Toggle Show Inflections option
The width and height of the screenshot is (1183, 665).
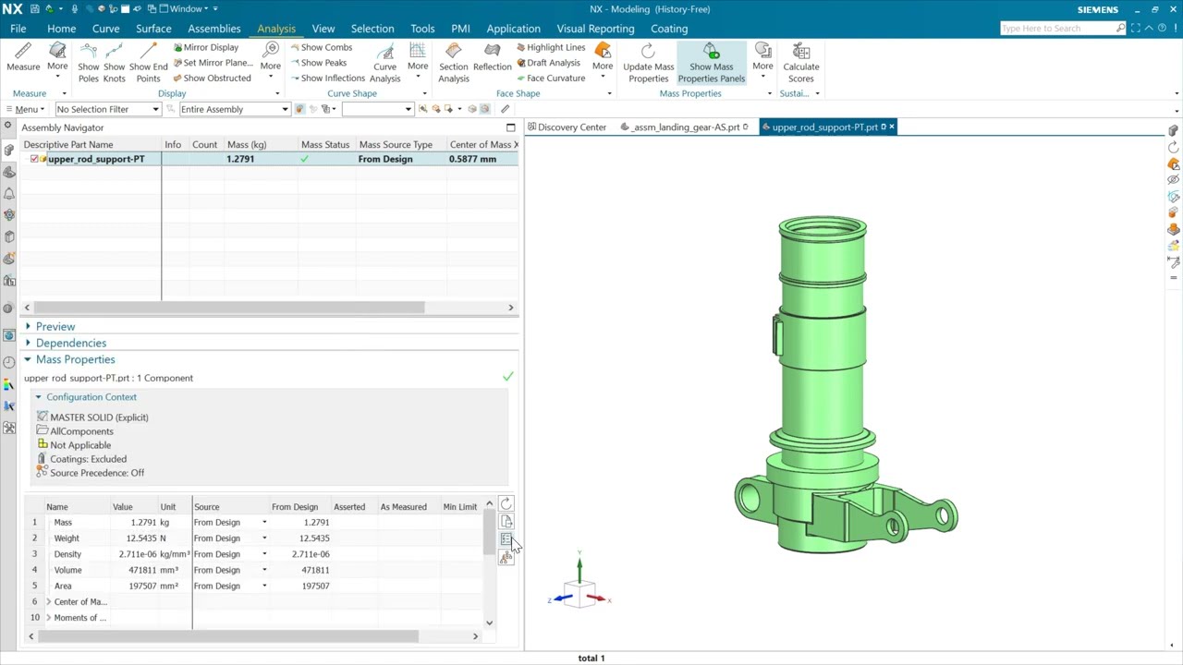327,79
